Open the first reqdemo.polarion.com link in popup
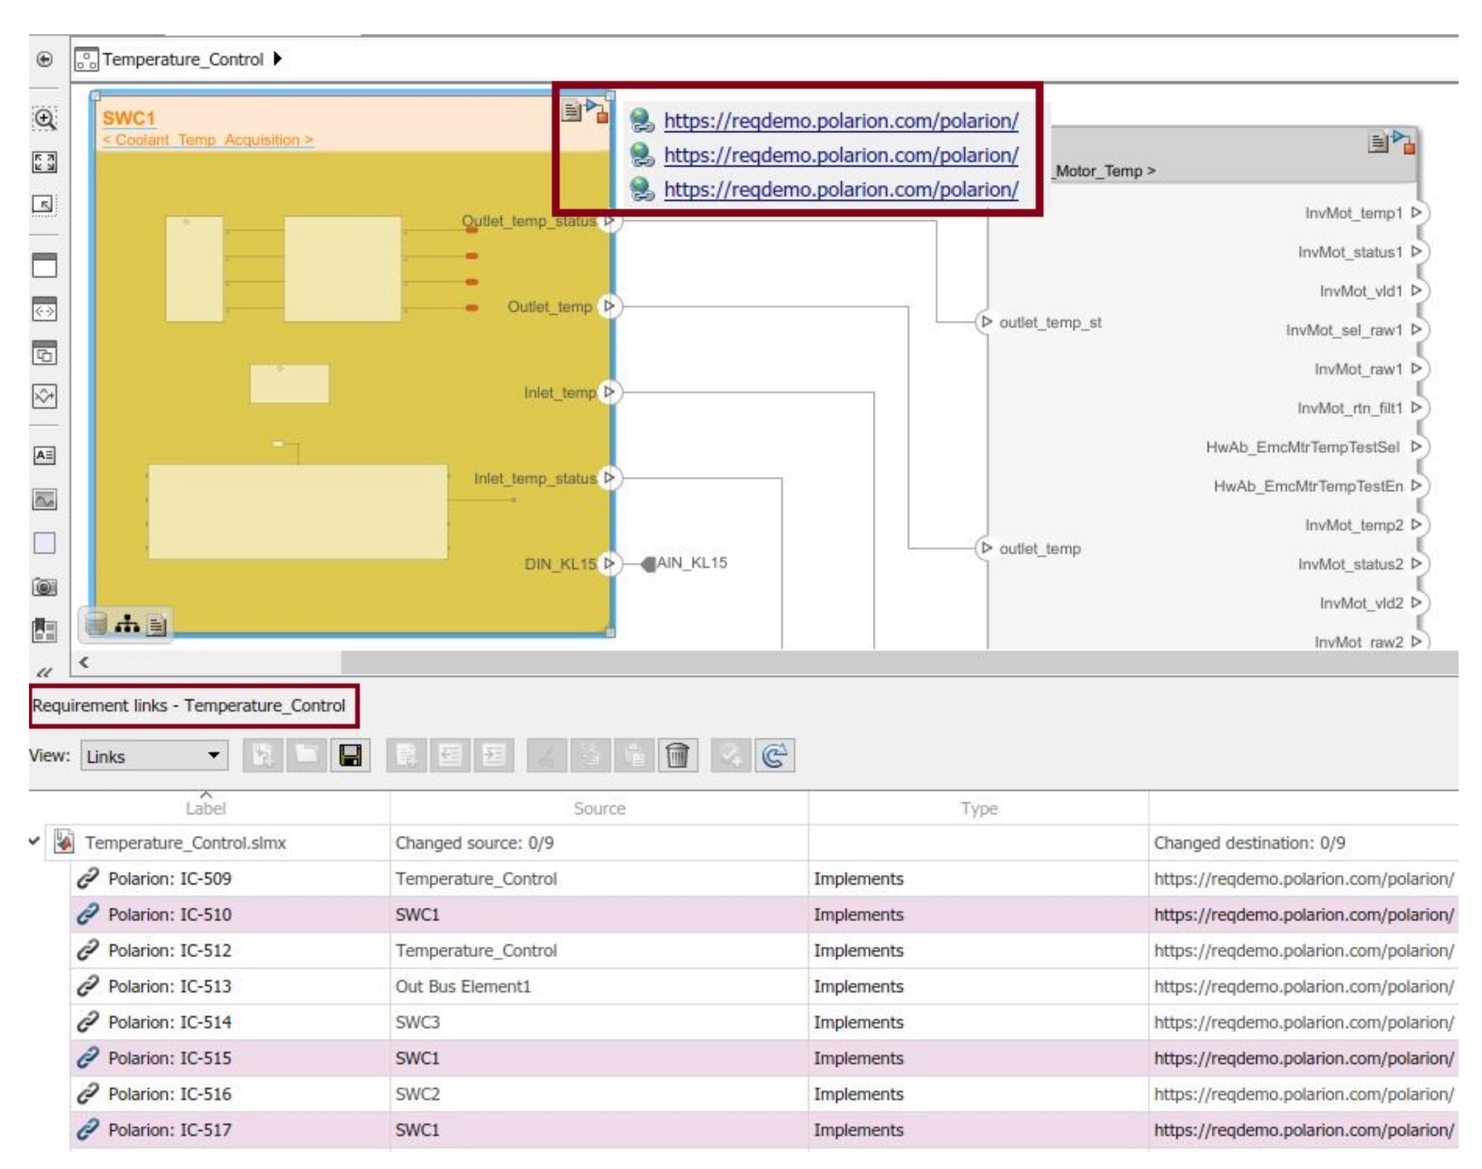The height and width of the screenshot is (1169, 1482). pos(841,120)
